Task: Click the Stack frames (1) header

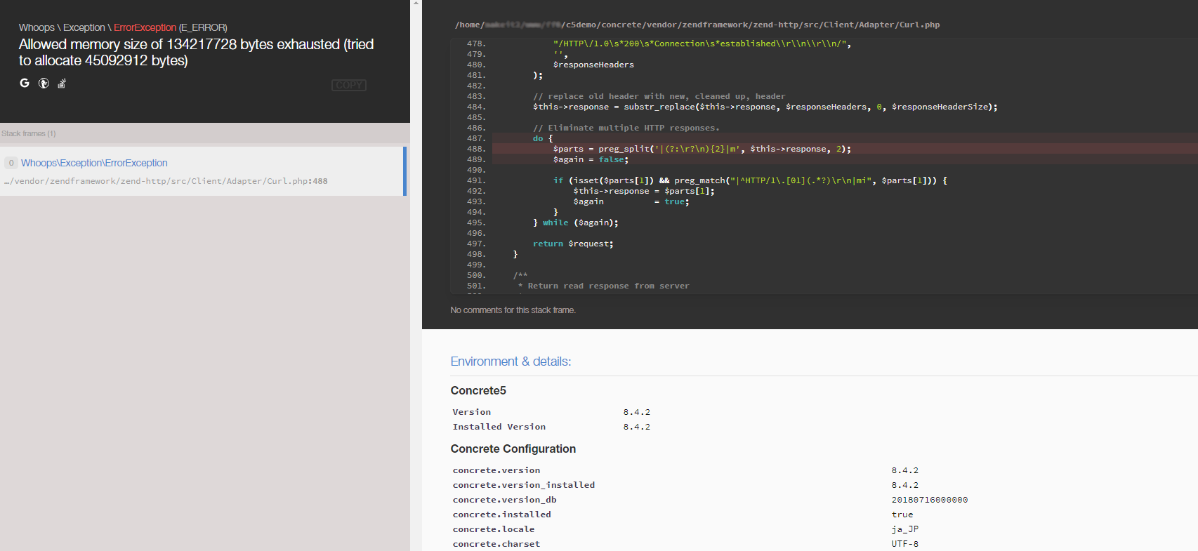Action: click(x=29, y=133)
